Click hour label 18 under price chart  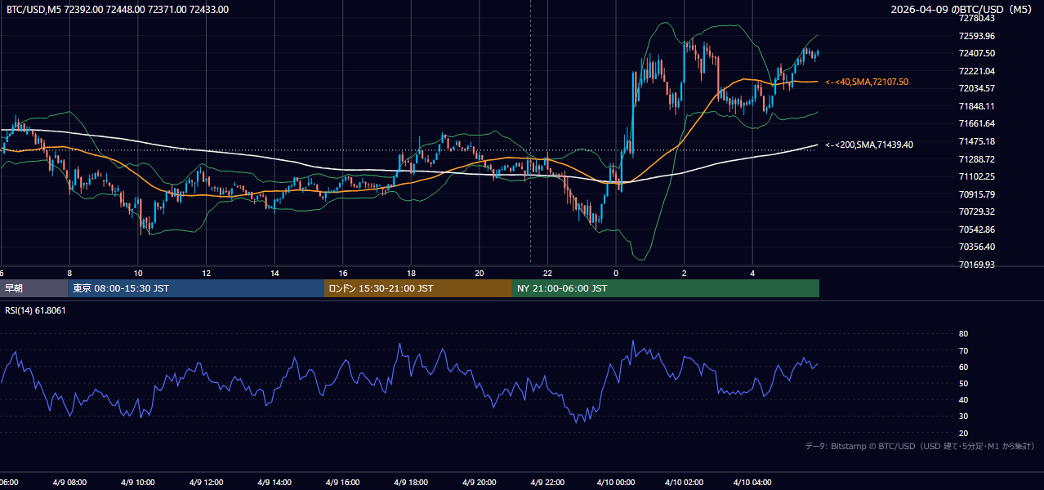(412, 274)
